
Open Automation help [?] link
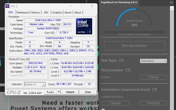[x=155, y=90]
